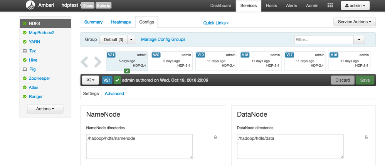Click into the Filter text field

324,40
